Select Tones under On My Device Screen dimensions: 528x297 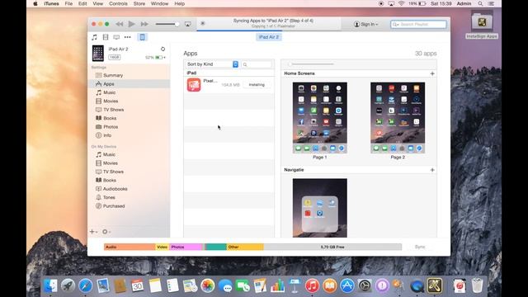click(109, 197)
